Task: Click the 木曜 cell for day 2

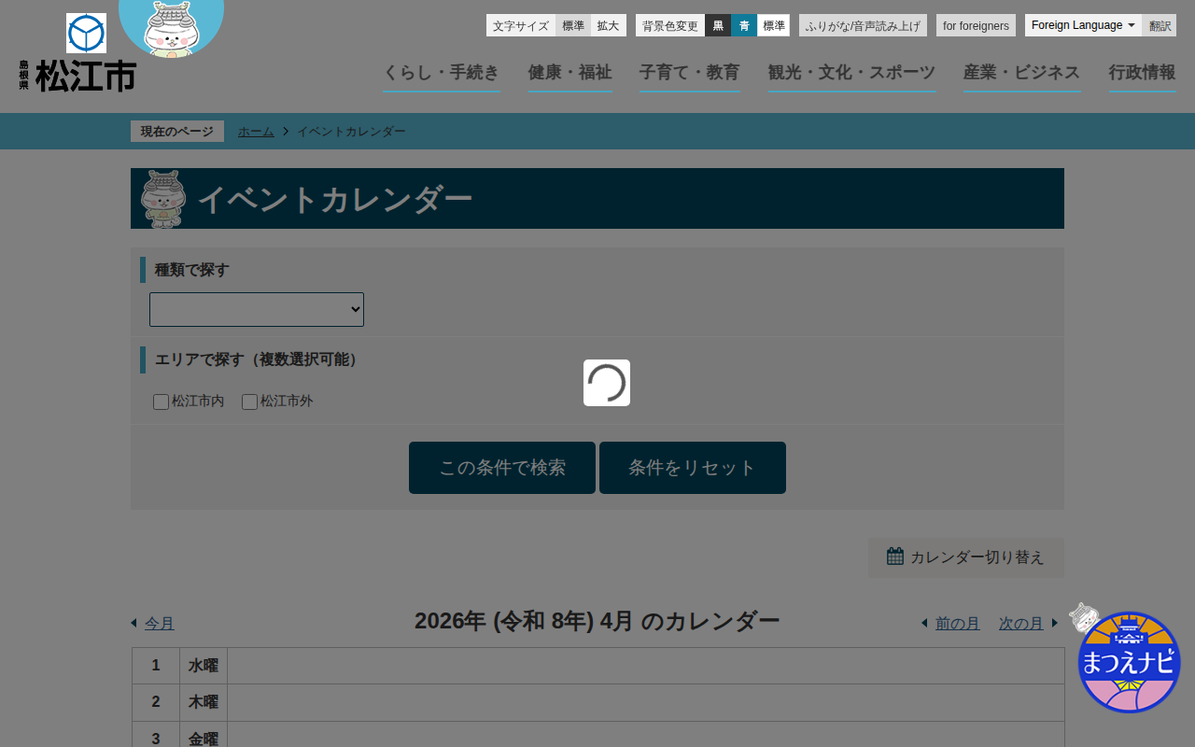Action: pyautogui.click(x=204, y=702)
